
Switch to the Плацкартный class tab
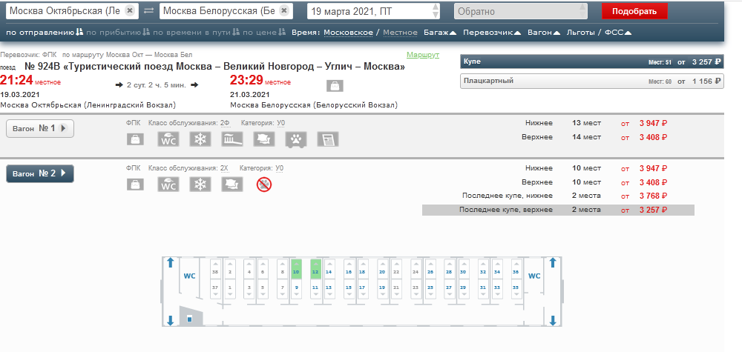click(591, 81)
